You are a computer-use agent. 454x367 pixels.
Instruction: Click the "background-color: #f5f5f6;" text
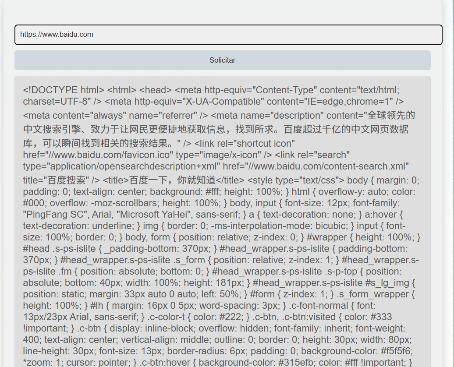tap(357, 351)
